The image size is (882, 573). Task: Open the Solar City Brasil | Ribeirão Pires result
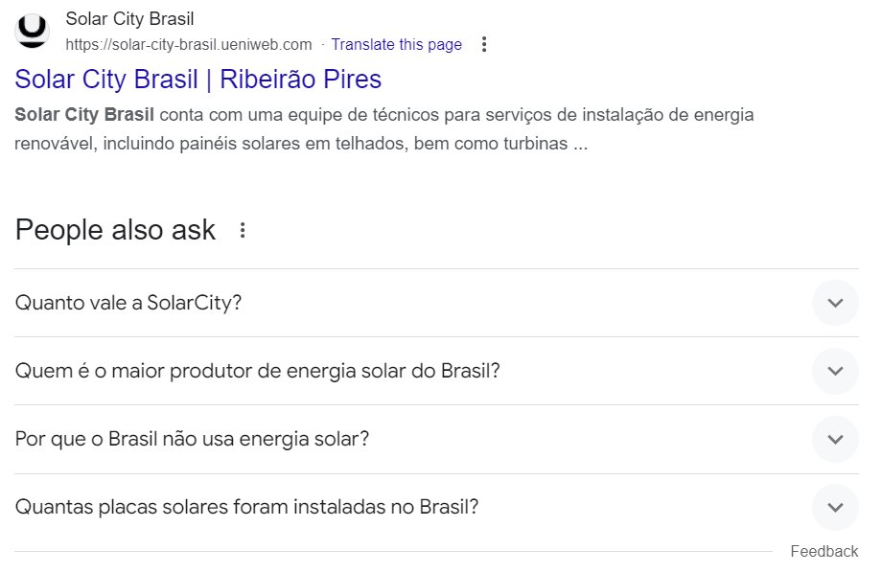click(198, 79)
